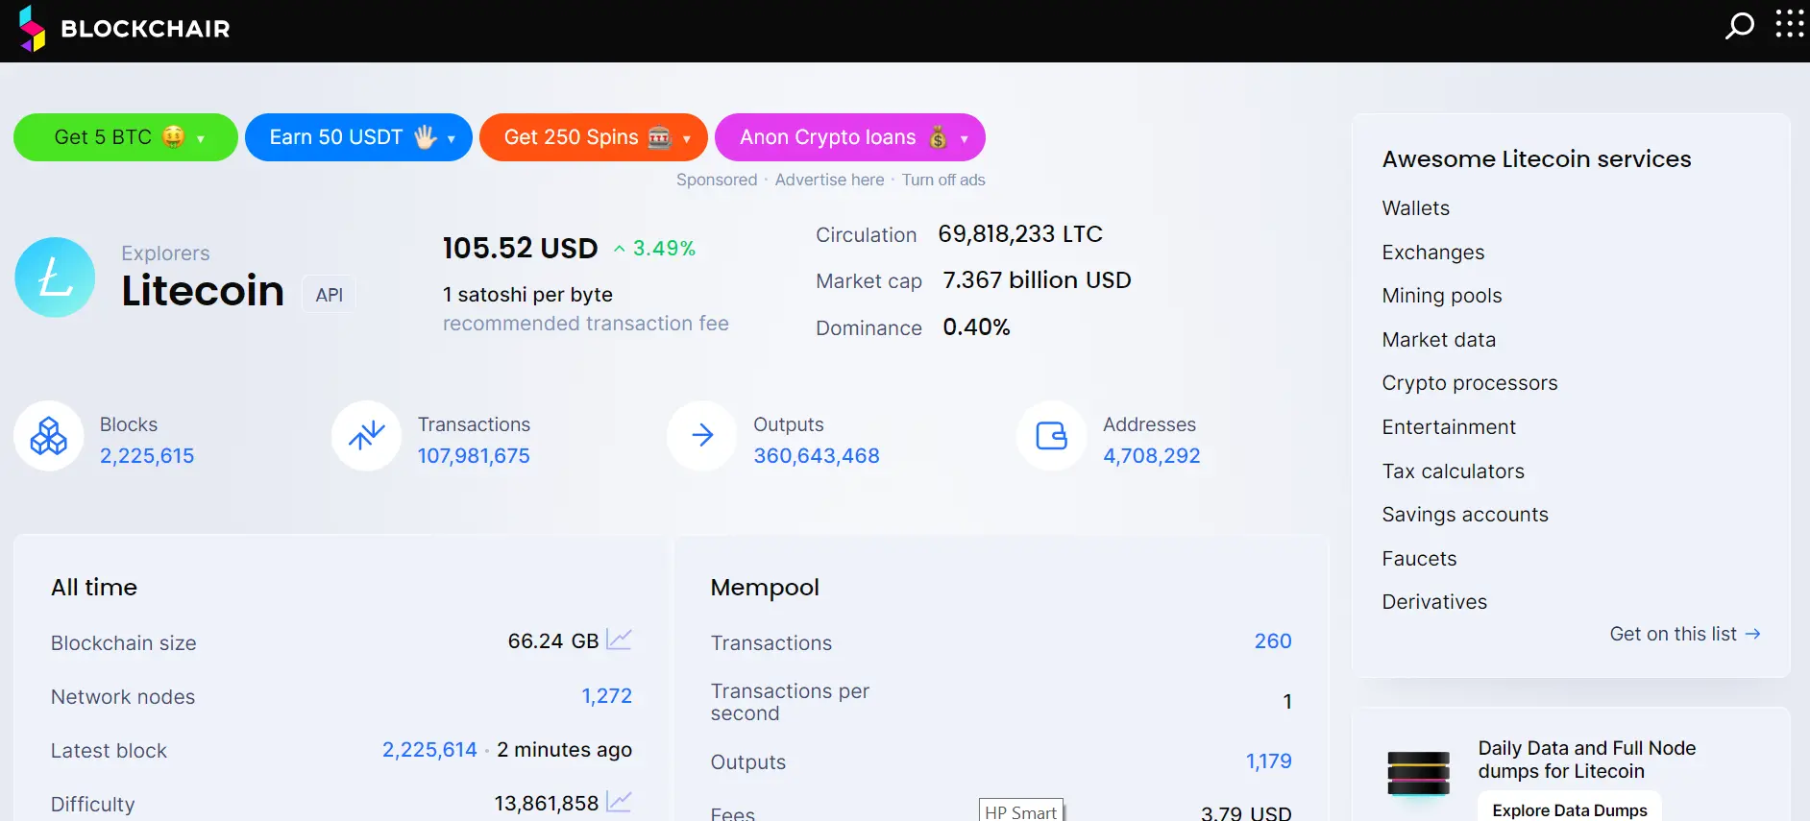Open the Blockchain size chart icon
Viewport: 1810px width, 821px height.
pyautogui.click(x=619, y=640)
